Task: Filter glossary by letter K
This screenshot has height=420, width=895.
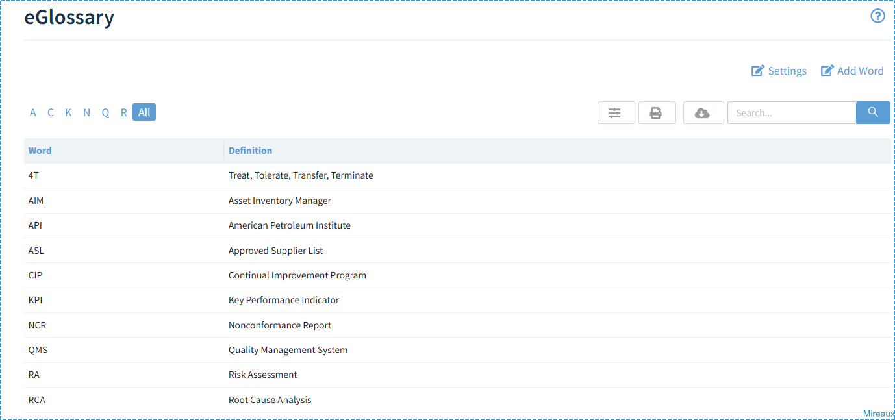Action: pyautogui.click(x=68, y=113)
